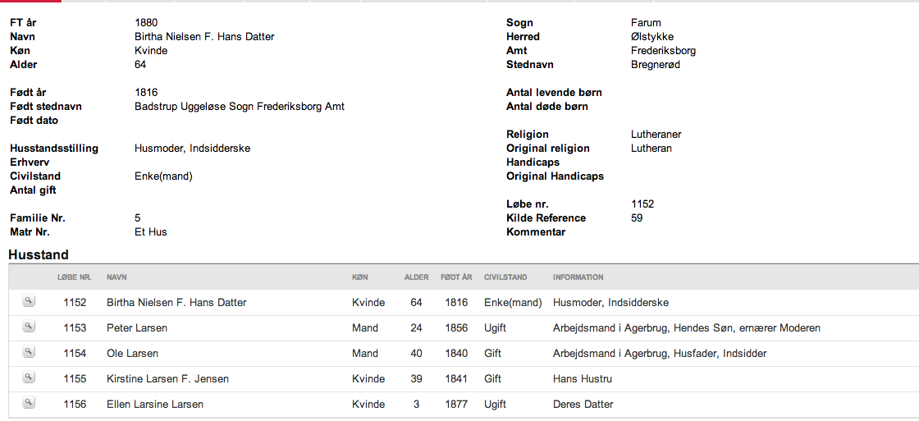Image resolution: width=919 pixels, height=421 pixels.
Task: Click magnifier icon beside Kirstine Larsen F. Jensen
Action: click(x=29, y=378)
